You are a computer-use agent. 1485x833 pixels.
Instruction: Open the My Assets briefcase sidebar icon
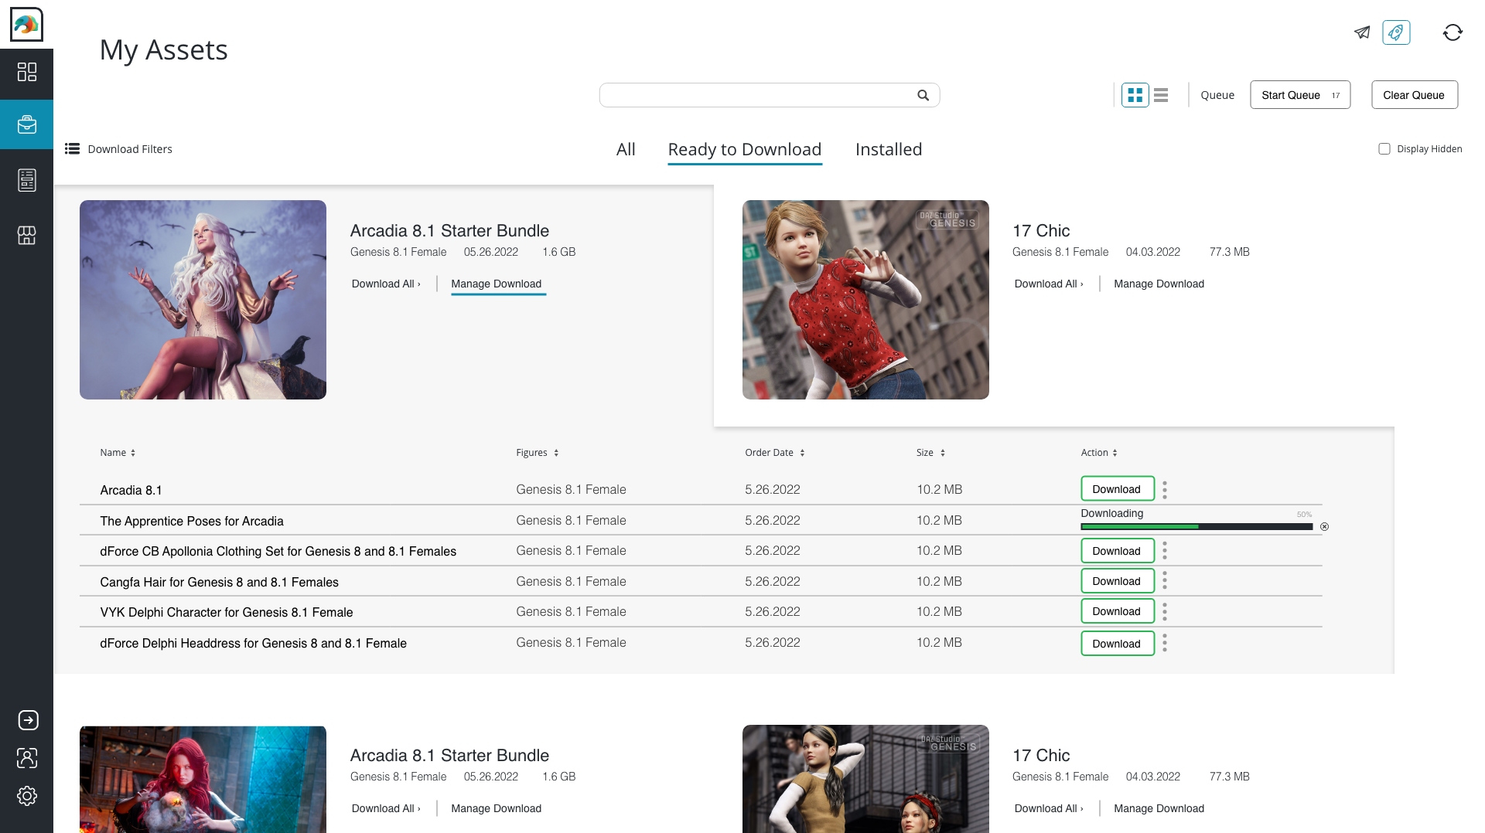click(x=27, y=124)
